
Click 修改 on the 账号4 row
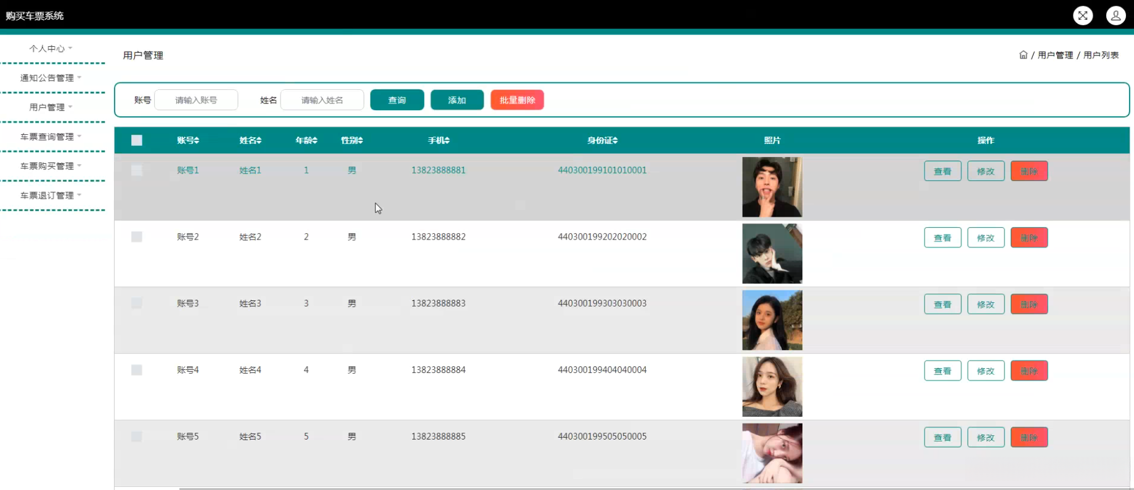986,371
